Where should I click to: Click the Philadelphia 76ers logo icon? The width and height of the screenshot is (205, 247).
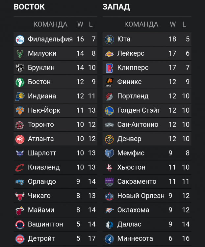20,39
